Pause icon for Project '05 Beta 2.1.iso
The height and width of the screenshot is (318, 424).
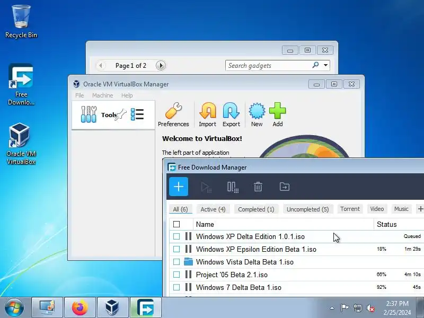188,275
